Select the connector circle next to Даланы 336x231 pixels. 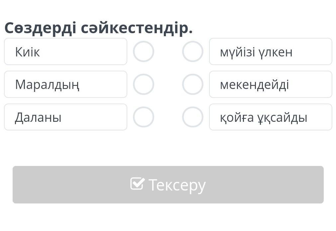pyautogui.click(x=143, y=117)
